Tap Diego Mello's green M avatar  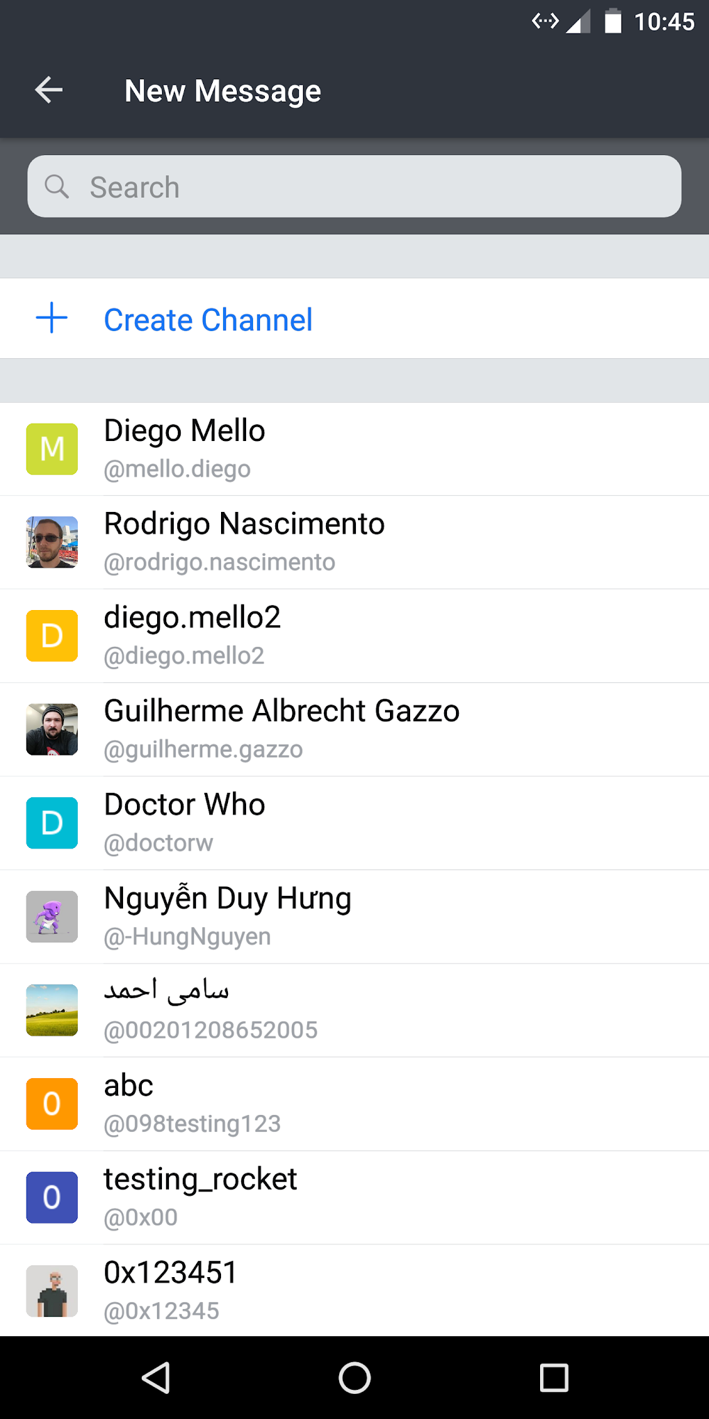coord(52,449)
